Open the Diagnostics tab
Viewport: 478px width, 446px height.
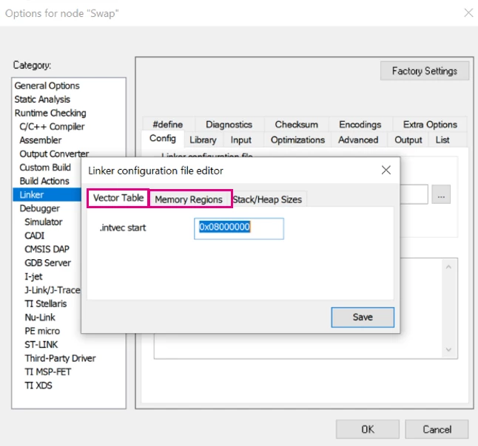click(x=229, y=125)
